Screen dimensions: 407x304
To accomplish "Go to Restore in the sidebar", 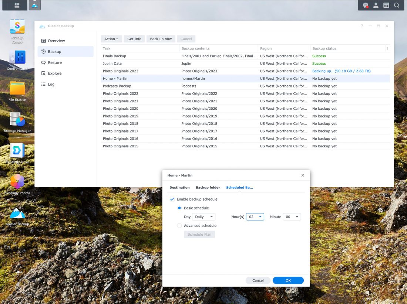I will click(55, 62).
